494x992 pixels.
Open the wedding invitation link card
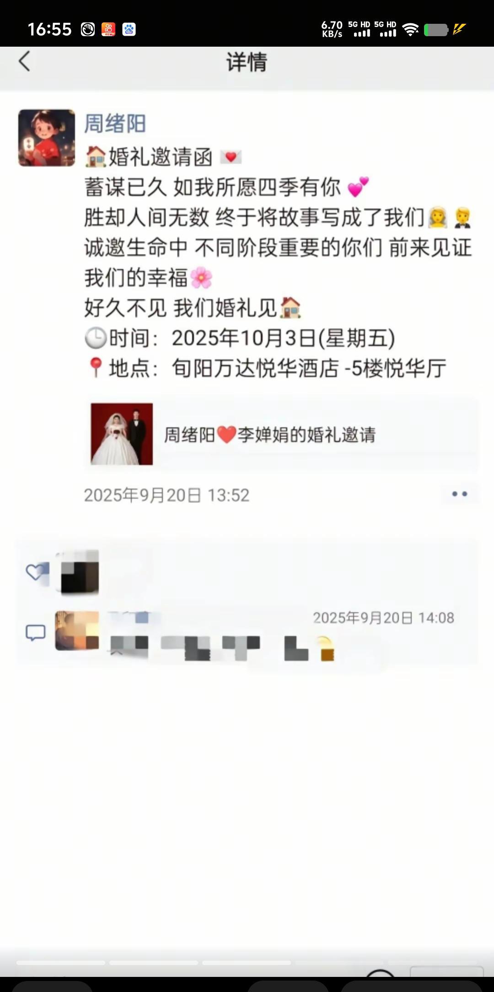click(281, 434)
